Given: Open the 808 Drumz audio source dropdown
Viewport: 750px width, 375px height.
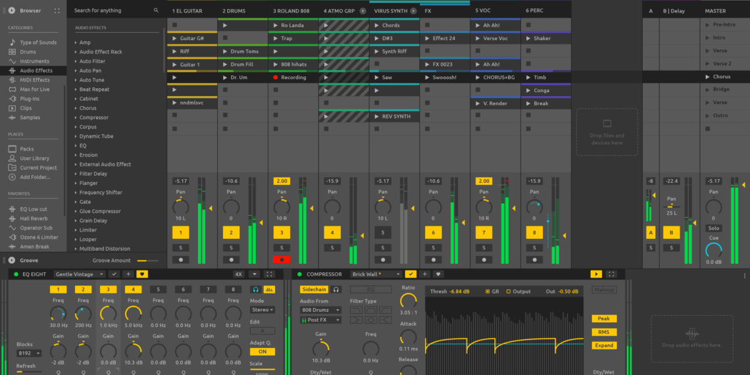Looking at the screenshot, I should pyautogui.click(x=320, y=310).
